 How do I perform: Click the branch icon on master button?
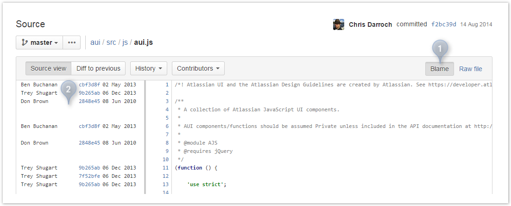[x=25, y=42]
